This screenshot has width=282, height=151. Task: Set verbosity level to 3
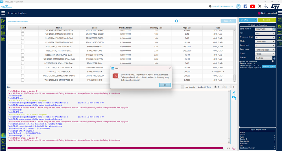click(x=231, y=87)
